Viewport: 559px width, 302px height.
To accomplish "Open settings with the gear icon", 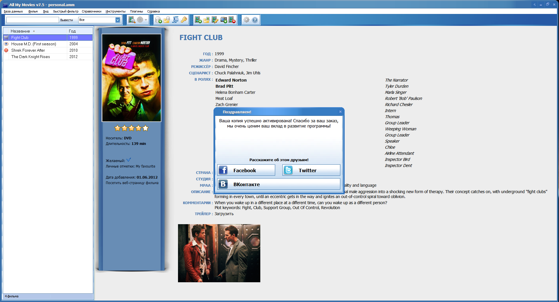I will (246, 20).
